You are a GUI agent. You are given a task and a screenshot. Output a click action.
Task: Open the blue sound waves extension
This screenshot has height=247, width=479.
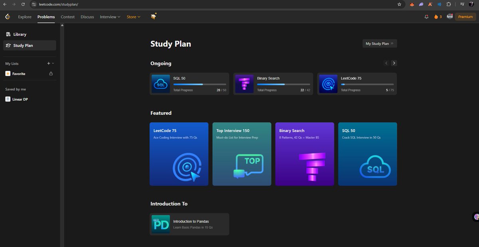pyautogui.click(x=439, y=4)
